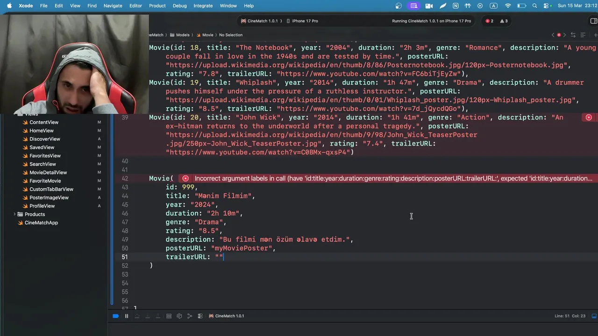Click the error icon on line 39

pos(589,118)
